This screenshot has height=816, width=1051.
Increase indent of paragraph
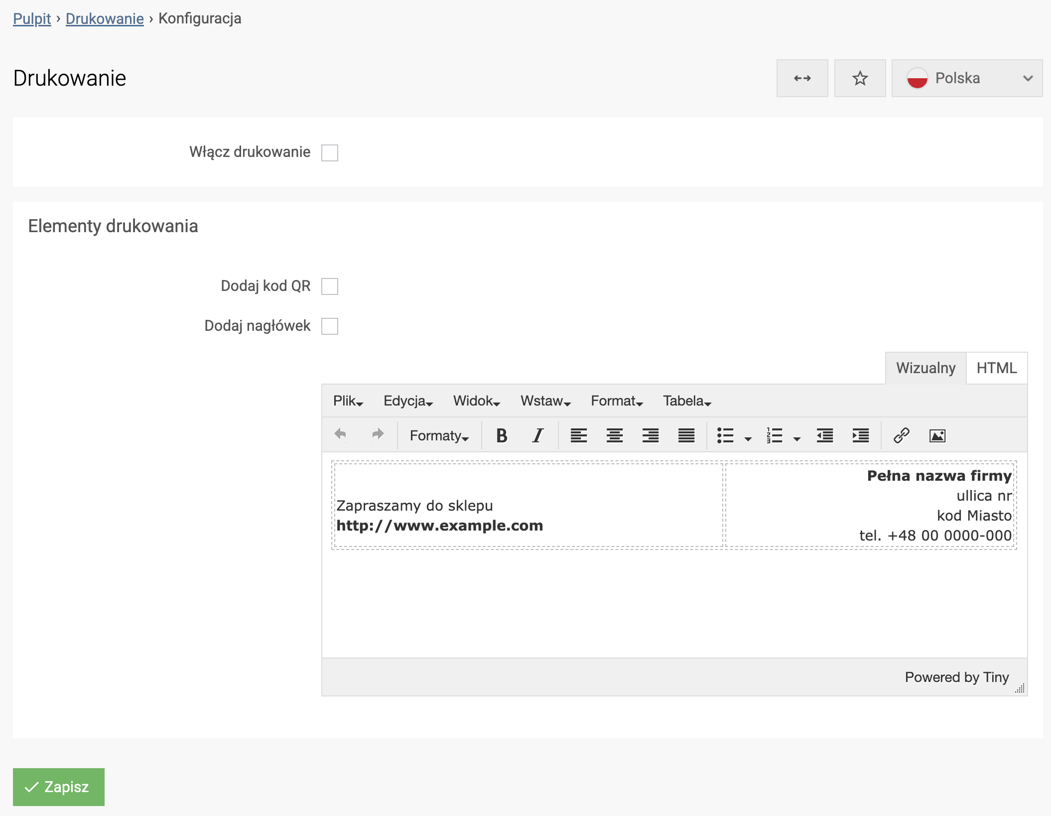[860, 435]
